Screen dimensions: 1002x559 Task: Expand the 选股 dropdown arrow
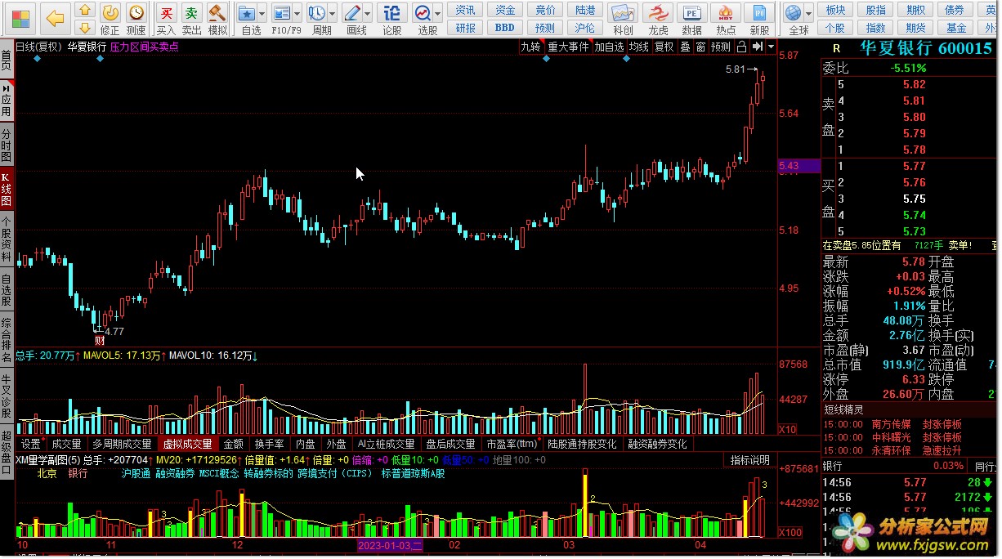[x=439, y=14]
